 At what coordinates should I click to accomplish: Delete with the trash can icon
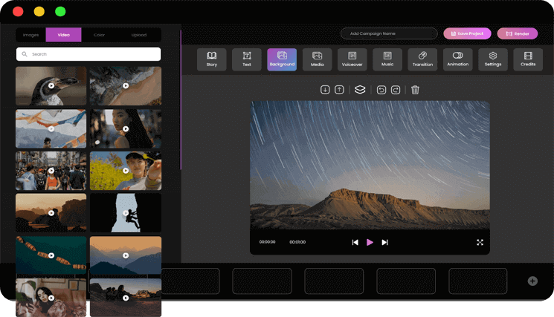[415, 90]
